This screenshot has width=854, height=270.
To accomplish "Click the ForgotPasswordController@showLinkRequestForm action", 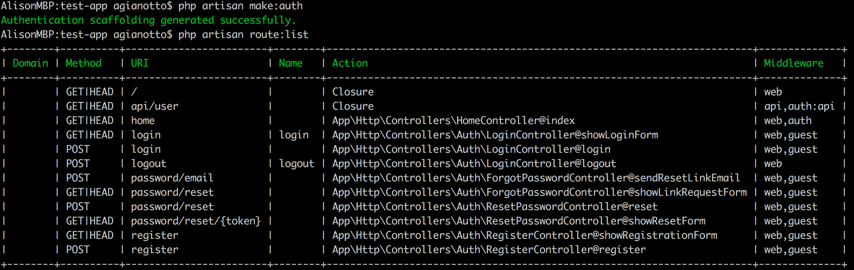I will 539,192.
